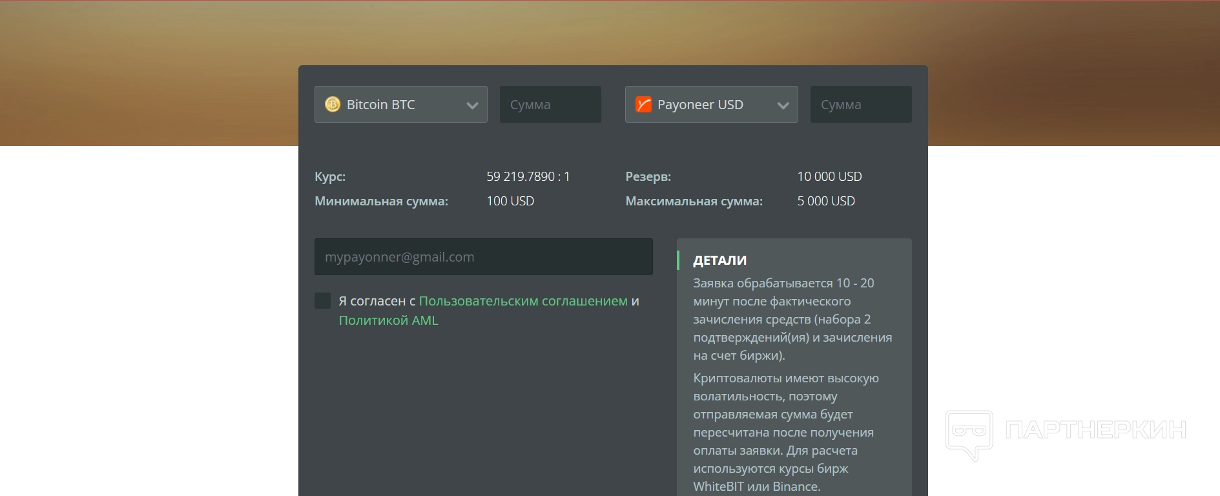1220x496 pixels.
Task: Click the reserve value 10 000 USD
Action: point(829,176)
